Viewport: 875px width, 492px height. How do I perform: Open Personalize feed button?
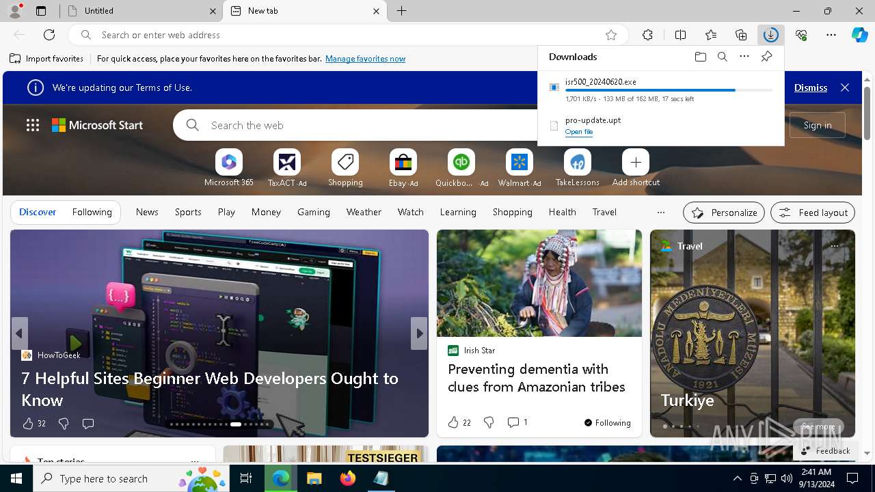pos(724,213)
